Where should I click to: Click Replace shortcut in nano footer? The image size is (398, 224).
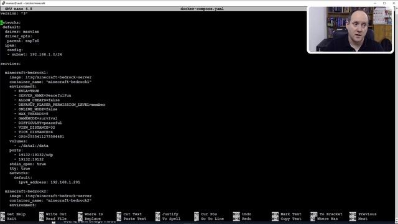(x=90, y=219)
